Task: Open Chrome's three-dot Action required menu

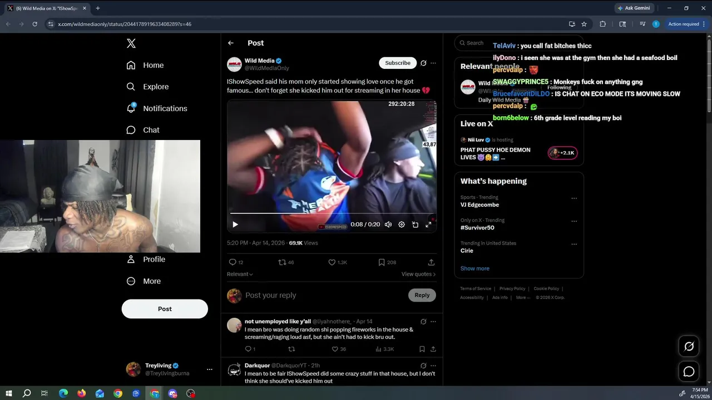Action: click(x=686, y=24)
